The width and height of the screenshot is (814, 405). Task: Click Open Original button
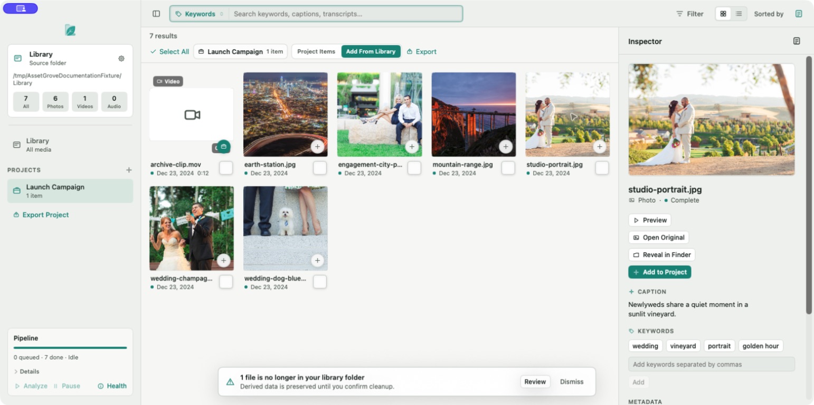[658, 237]
